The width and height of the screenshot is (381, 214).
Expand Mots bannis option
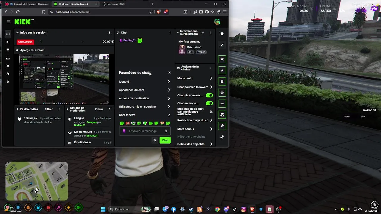click(x=195, y=129)
